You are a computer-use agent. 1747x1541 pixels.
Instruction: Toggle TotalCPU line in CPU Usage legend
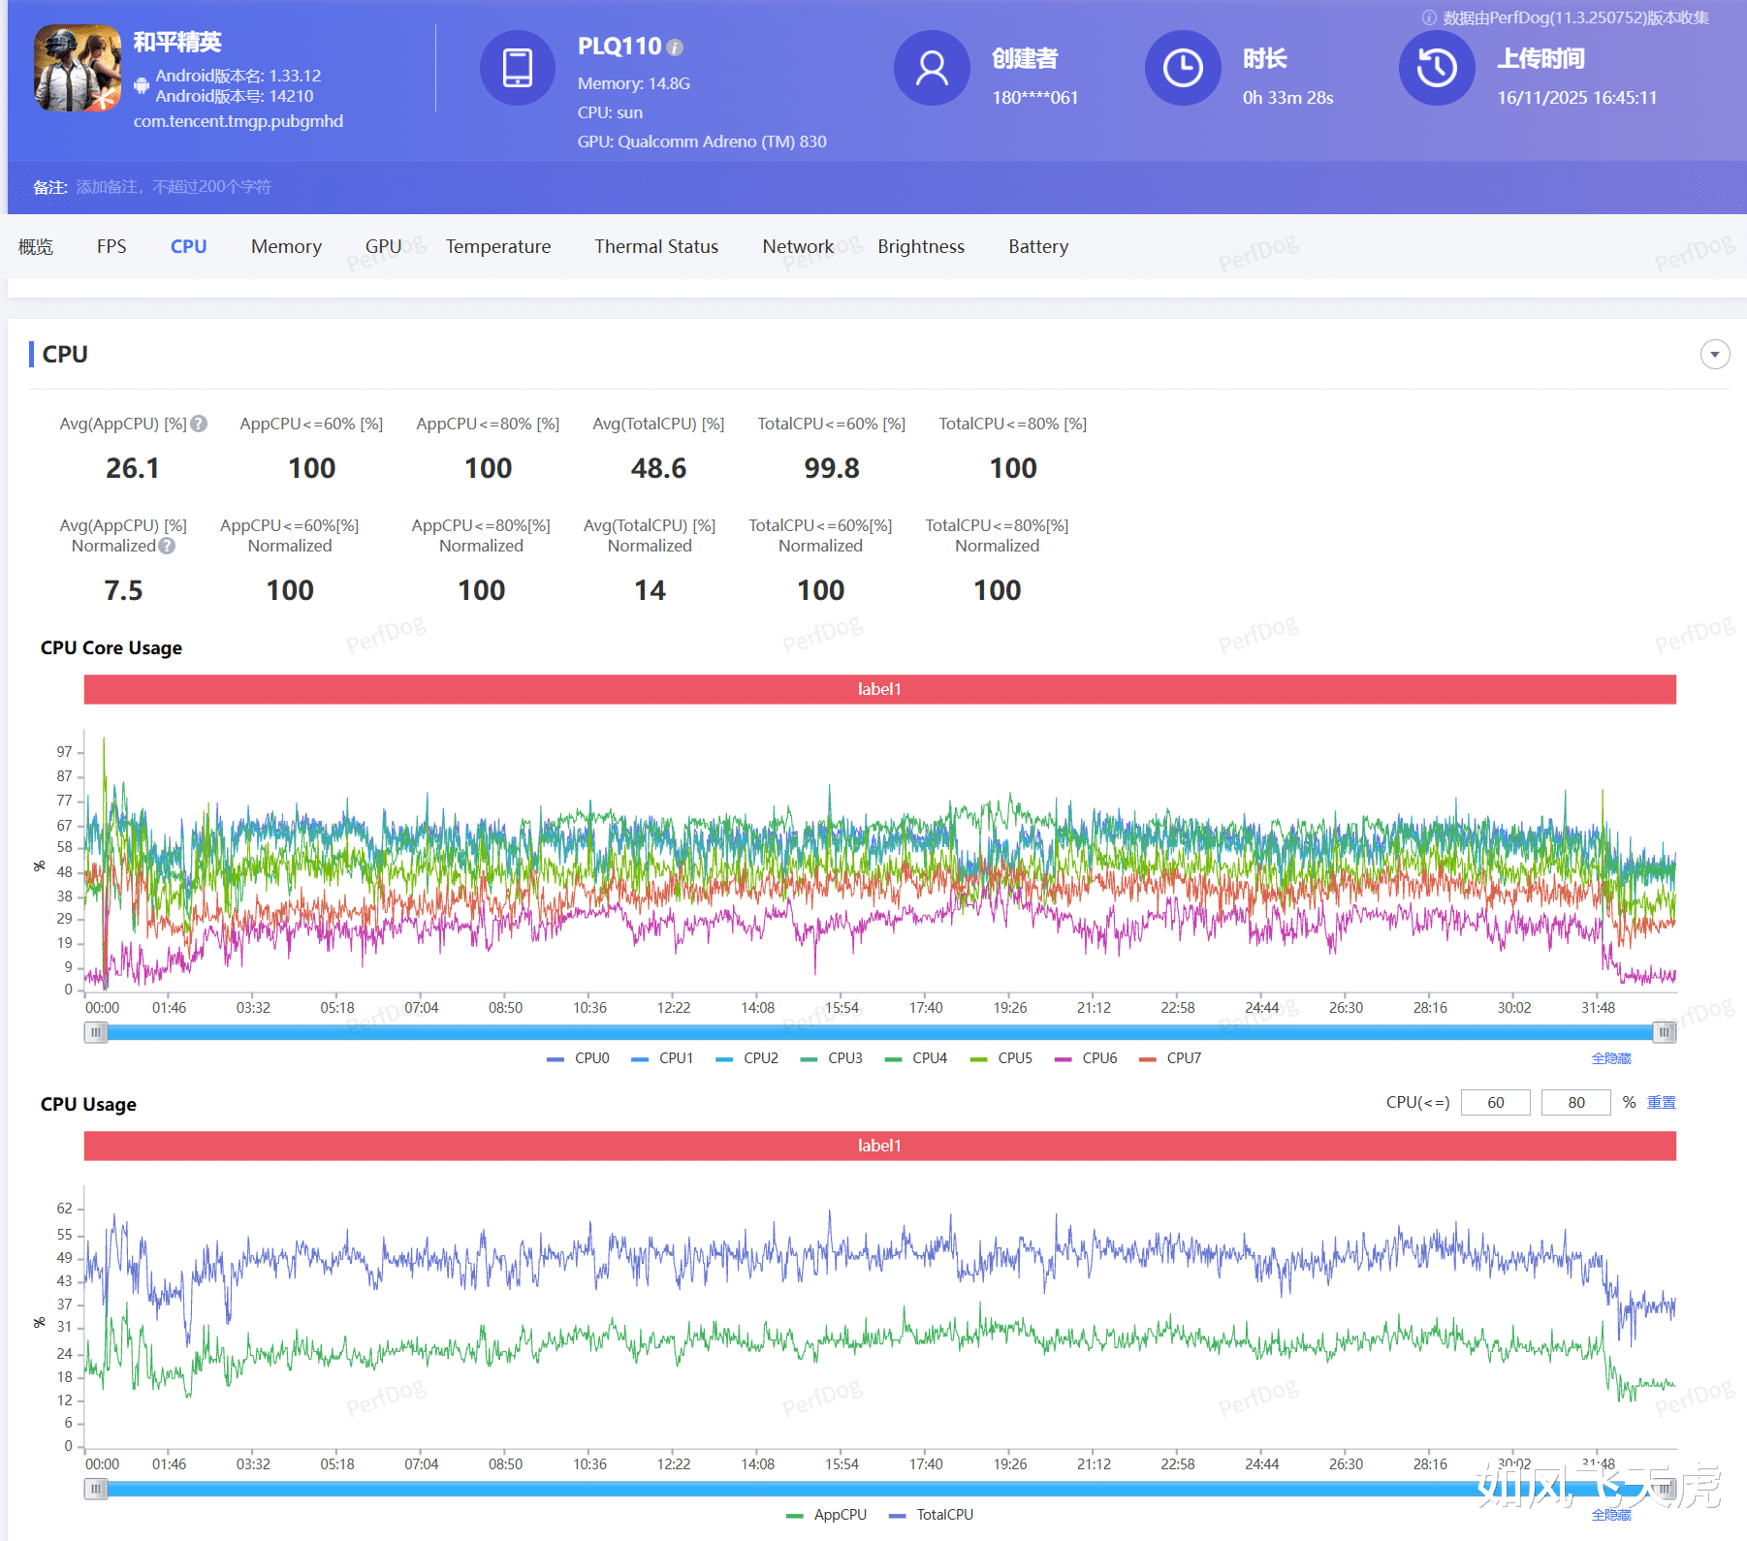point(932,1515)
